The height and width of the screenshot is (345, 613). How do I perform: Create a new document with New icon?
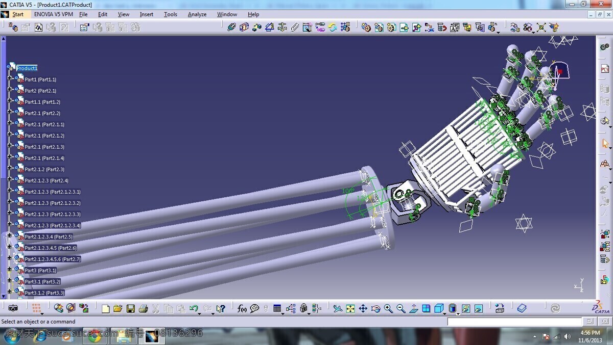[106, 308]
